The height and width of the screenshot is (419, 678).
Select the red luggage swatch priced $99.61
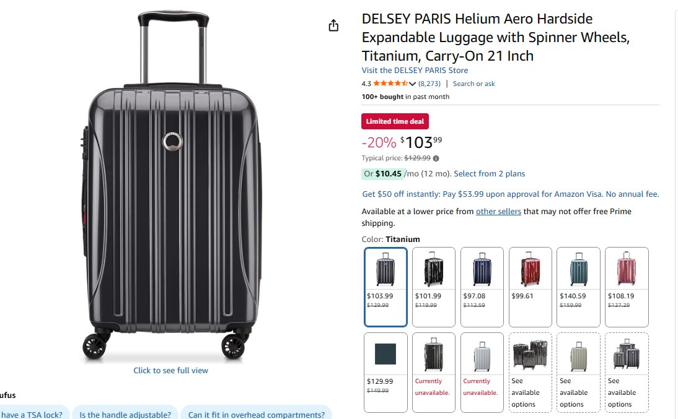click(x=530, y=287)
